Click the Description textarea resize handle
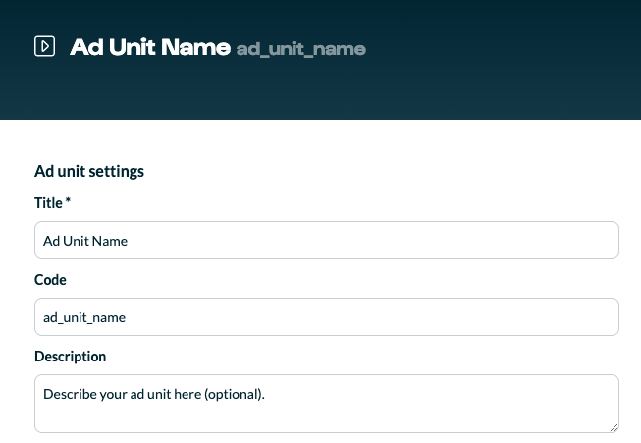641x443 pixels. (614, 428)
